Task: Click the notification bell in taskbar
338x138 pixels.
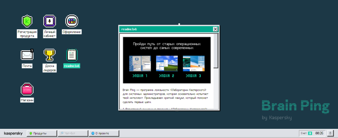Action: click(330, 133)
